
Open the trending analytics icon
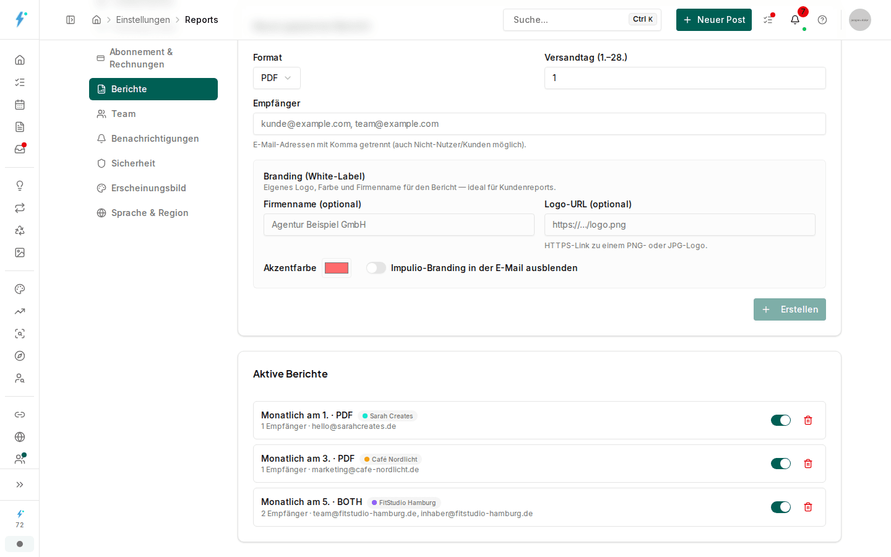click(20, 311)
